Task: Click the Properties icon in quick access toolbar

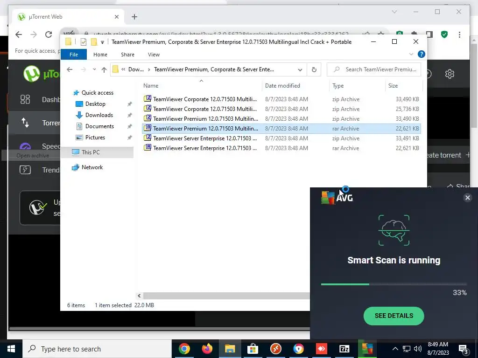Action: coord(83,42)
